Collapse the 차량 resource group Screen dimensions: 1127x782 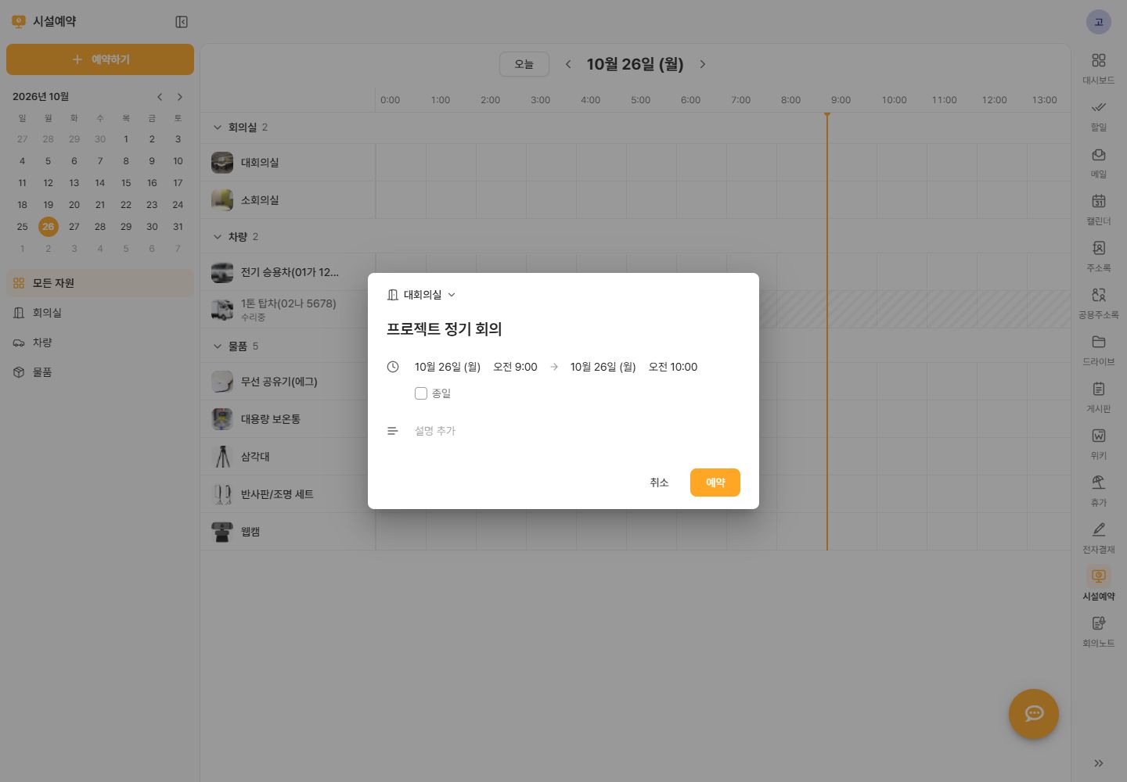click(x=218, y=237)
